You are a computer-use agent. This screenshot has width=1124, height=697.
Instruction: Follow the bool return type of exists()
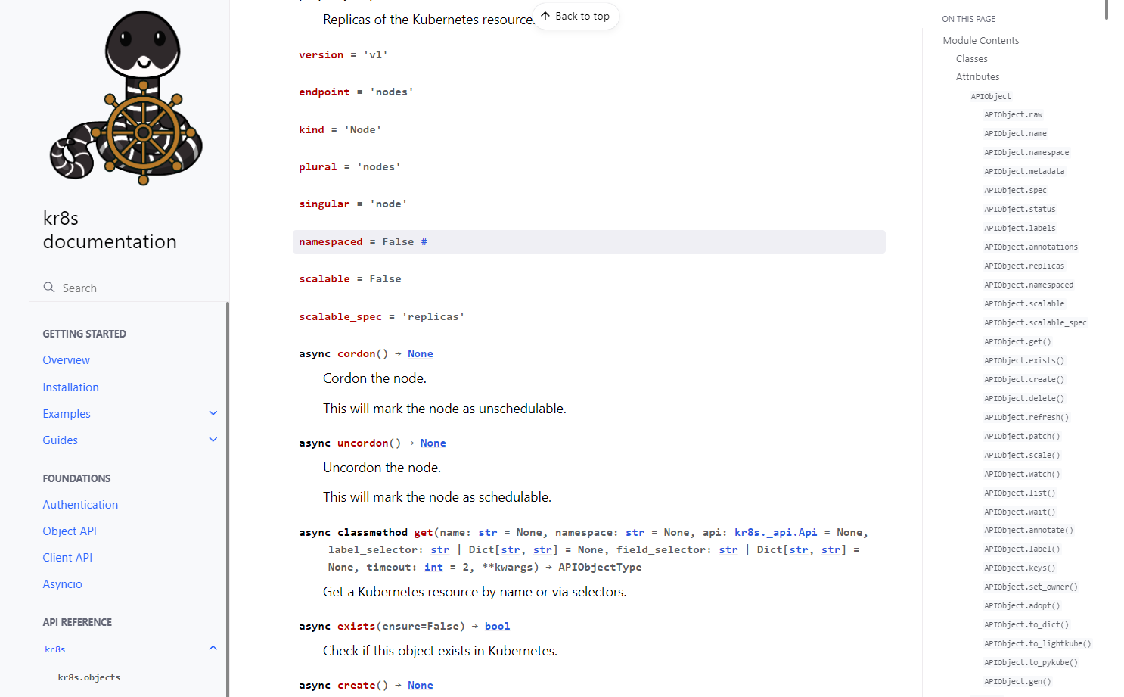click(498, 626)
